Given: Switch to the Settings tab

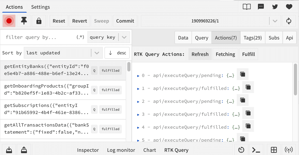Looking at the screenshot, I should (x=40, y=7).
